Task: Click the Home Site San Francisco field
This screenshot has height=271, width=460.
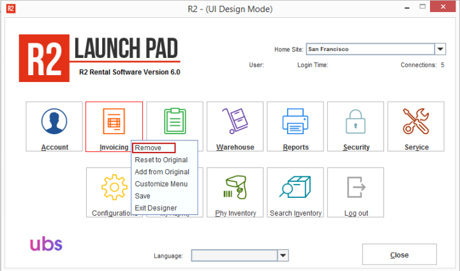Action: click(x=371, y=49)
